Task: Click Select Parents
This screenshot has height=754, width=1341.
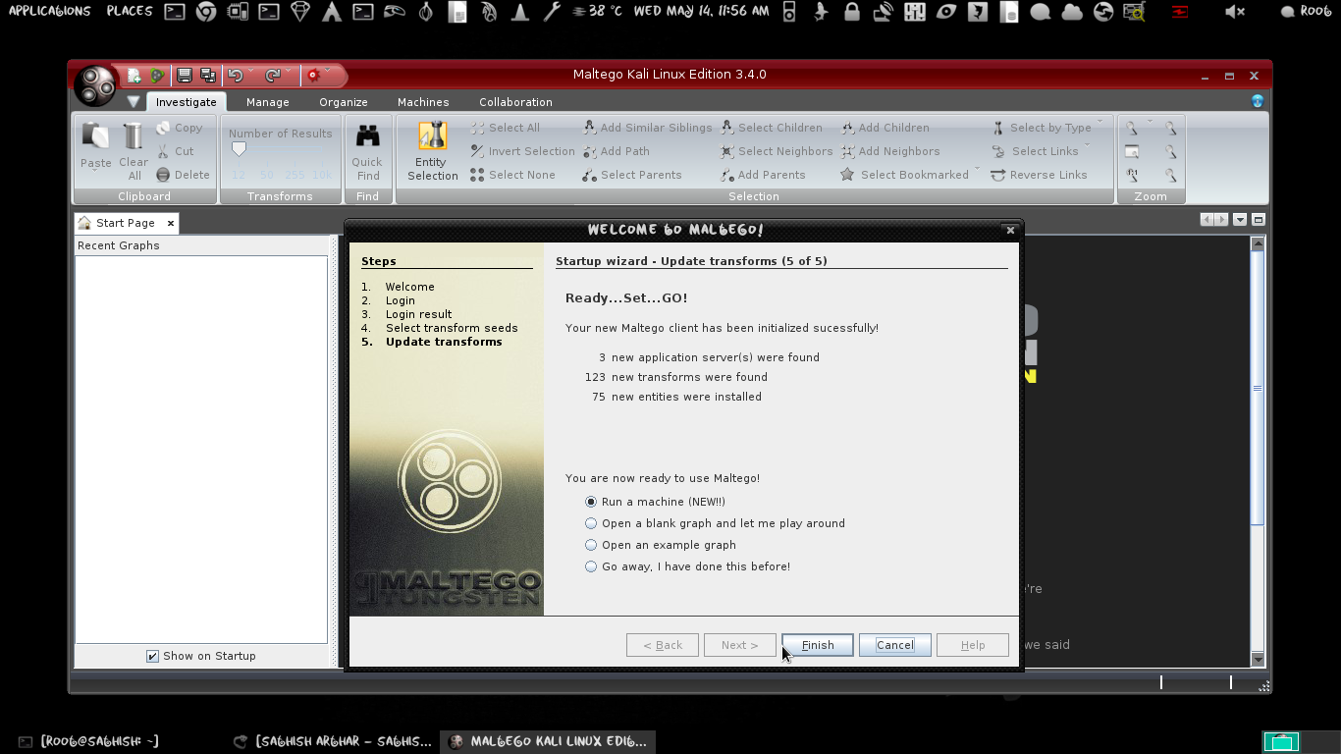Action: pyautogui.click(x=631, y=175)
